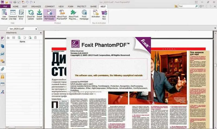
Task: Click attachment settings icon in Attachments toolbar
Action: click(x=30, y=38)
